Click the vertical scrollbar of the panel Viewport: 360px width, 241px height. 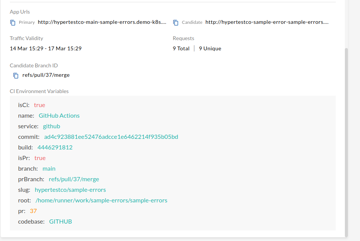(346, 142)
